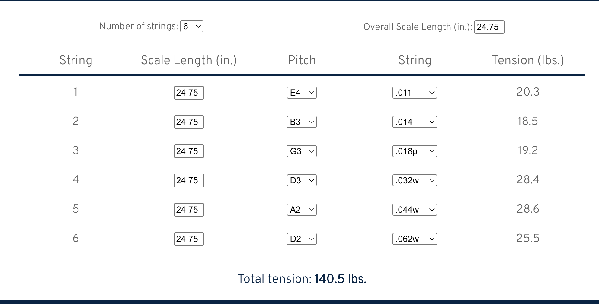The image size is (599, 304).
Task: Open the Number of strings dropdown
Action: click(192, 27)
